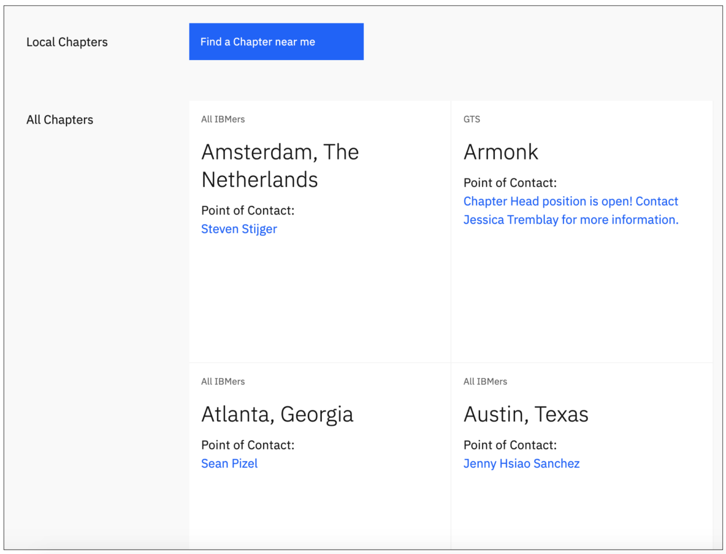Click Point of Contact label under Atlanta

pos(248,445)
